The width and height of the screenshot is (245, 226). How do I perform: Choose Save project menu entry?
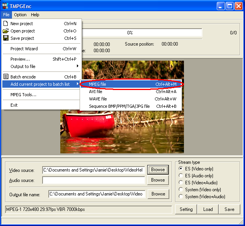pyautogui.click(x=42, y=38)
